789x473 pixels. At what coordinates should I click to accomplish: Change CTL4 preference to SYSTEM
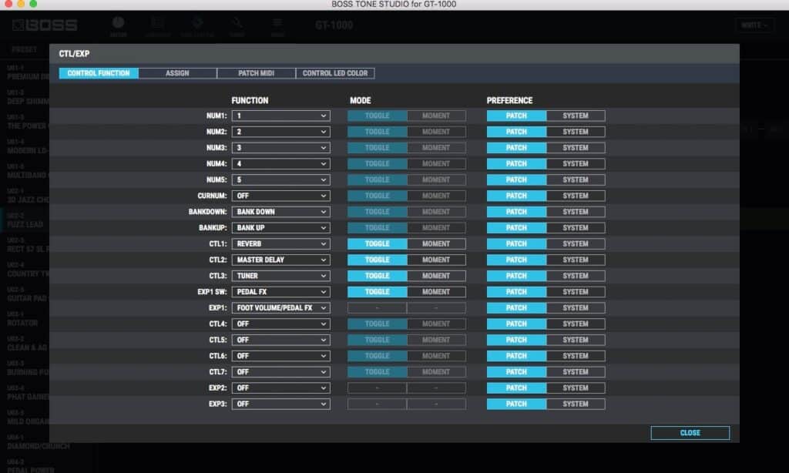tap(576, 324)
